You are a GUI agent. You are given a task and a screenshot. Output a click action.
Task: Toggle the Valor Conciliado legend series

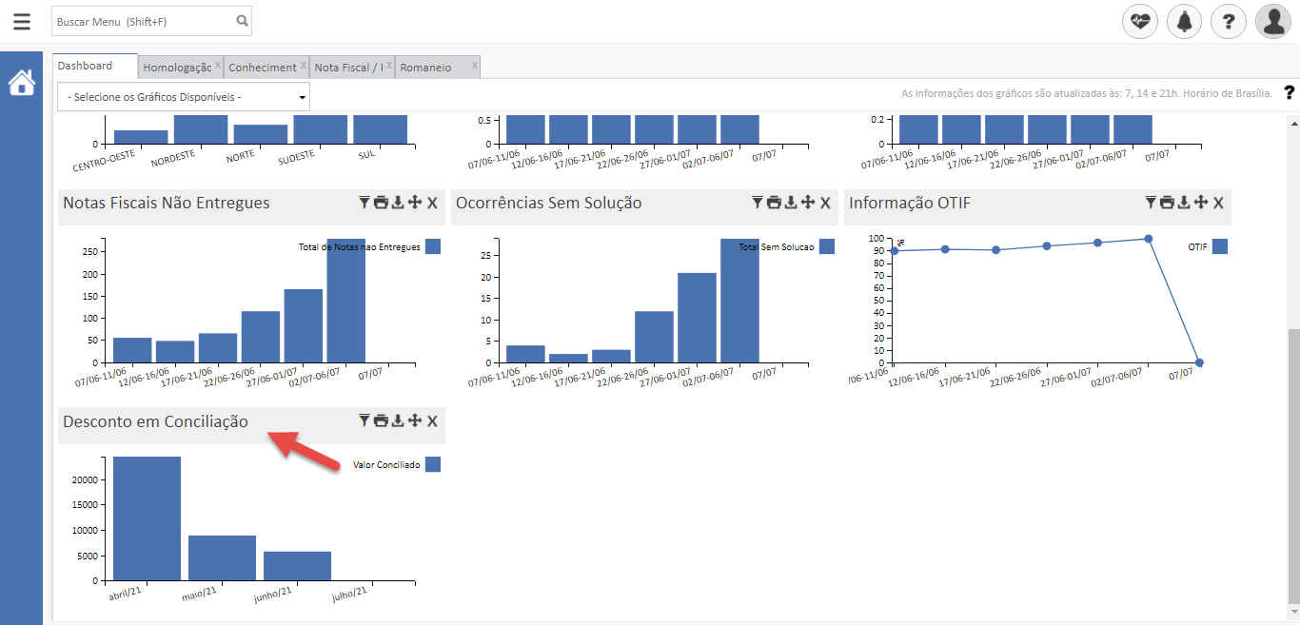(433, 464)
